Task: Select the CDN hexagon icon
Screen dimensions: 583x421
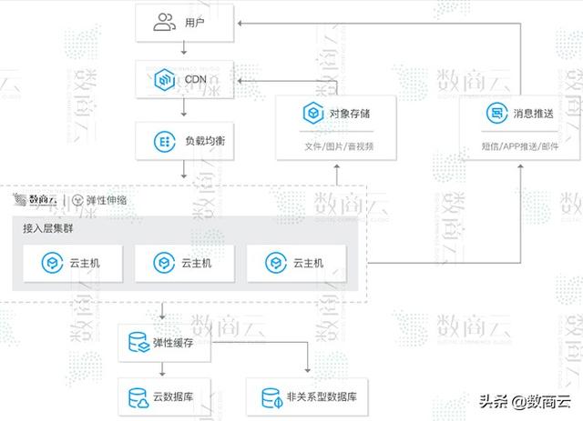Action: tap(164, 79)
